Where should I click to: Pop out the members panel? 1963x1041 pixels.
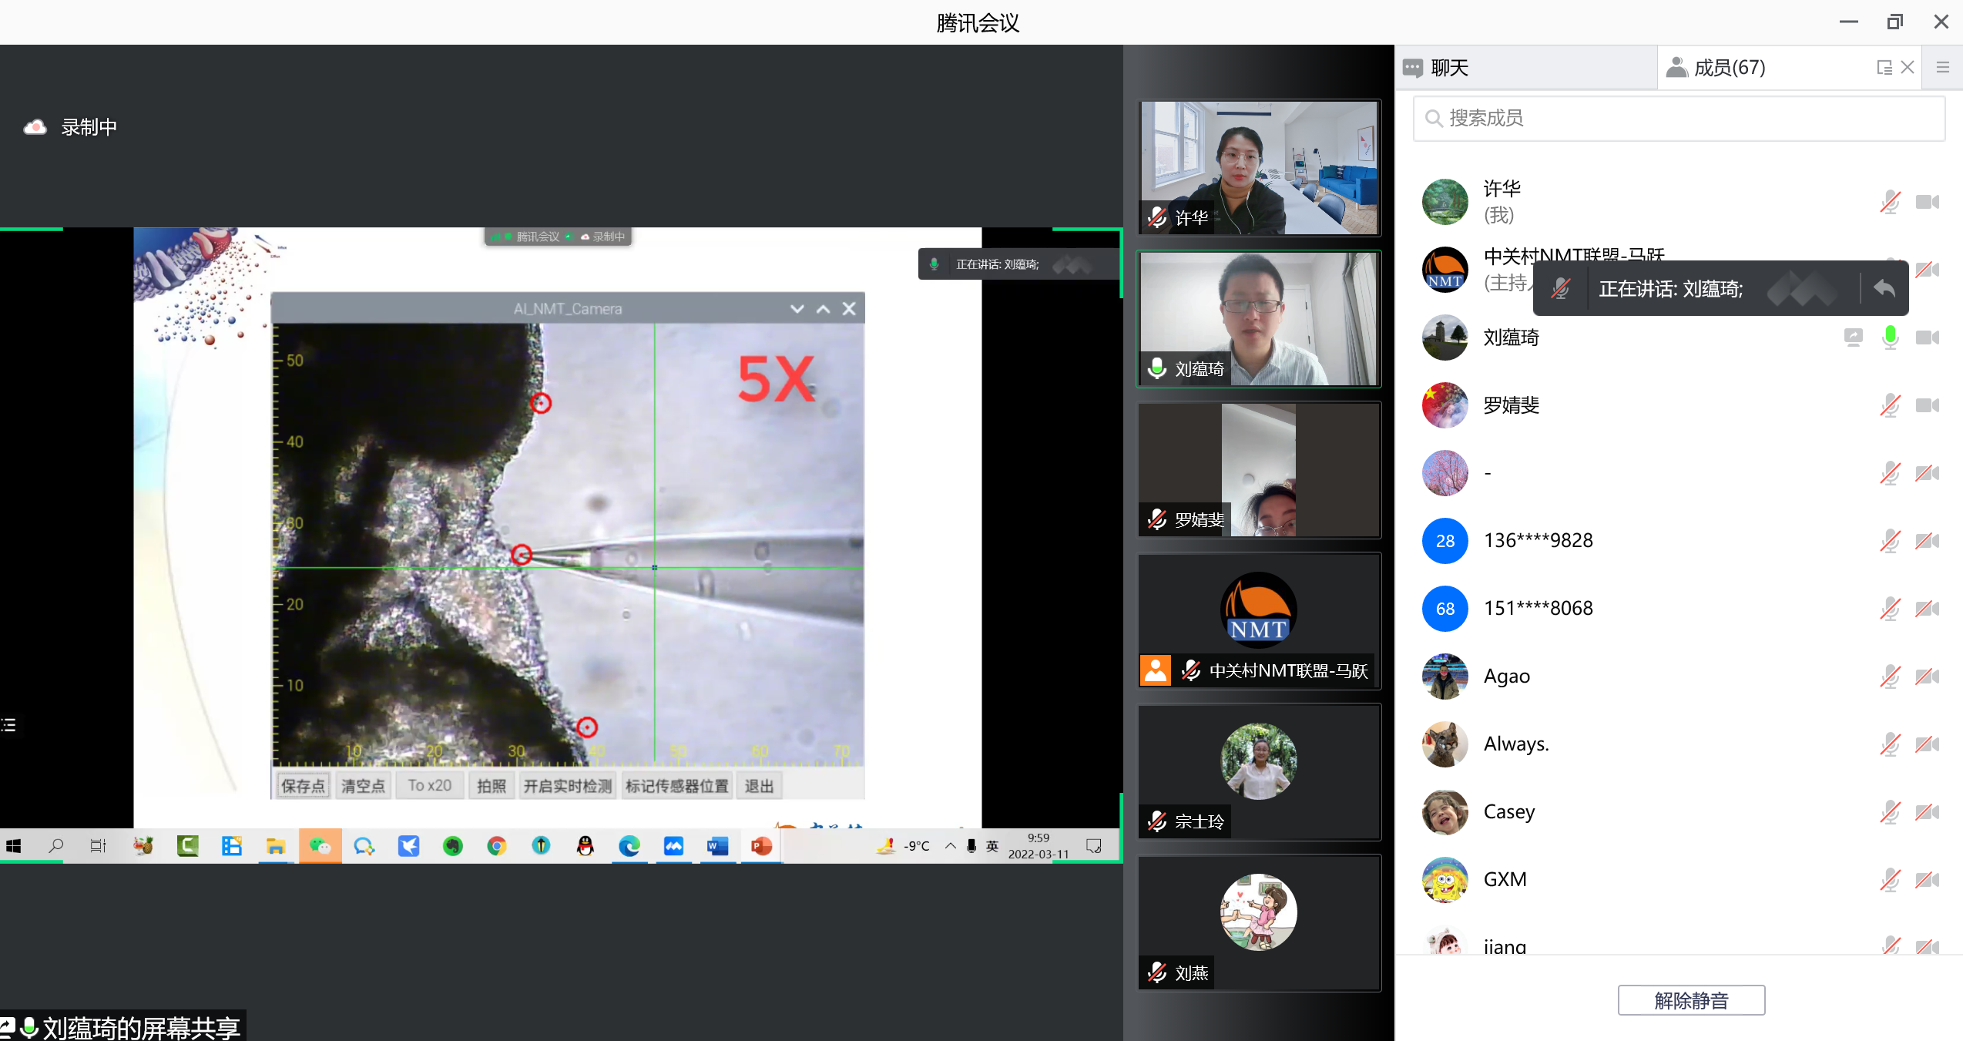(1884, 68)
